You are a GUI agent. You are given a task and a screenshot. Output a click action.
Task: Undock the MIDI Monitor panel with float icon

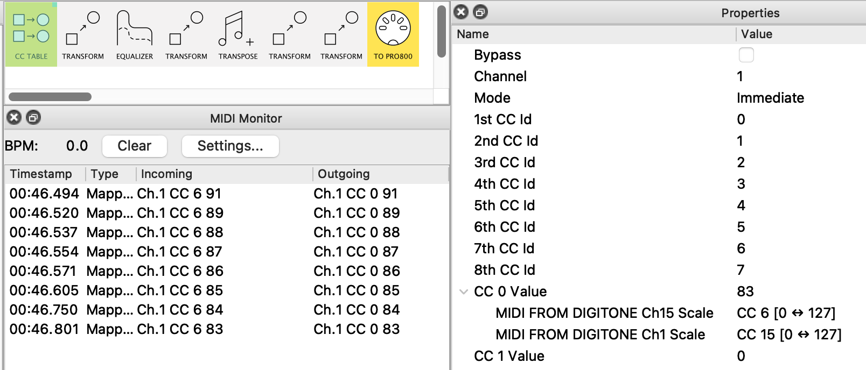[33, 118]
